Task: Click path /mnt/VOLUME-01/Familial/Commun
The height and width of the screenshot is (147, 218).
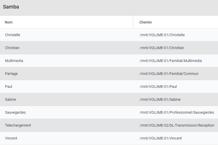Action: 169,74
